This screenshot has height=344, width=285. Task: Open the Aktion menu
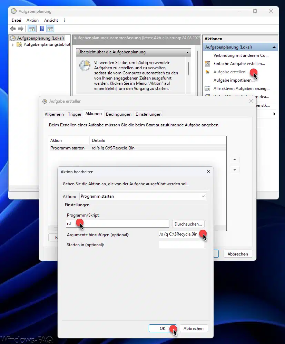tap(32, 20)
